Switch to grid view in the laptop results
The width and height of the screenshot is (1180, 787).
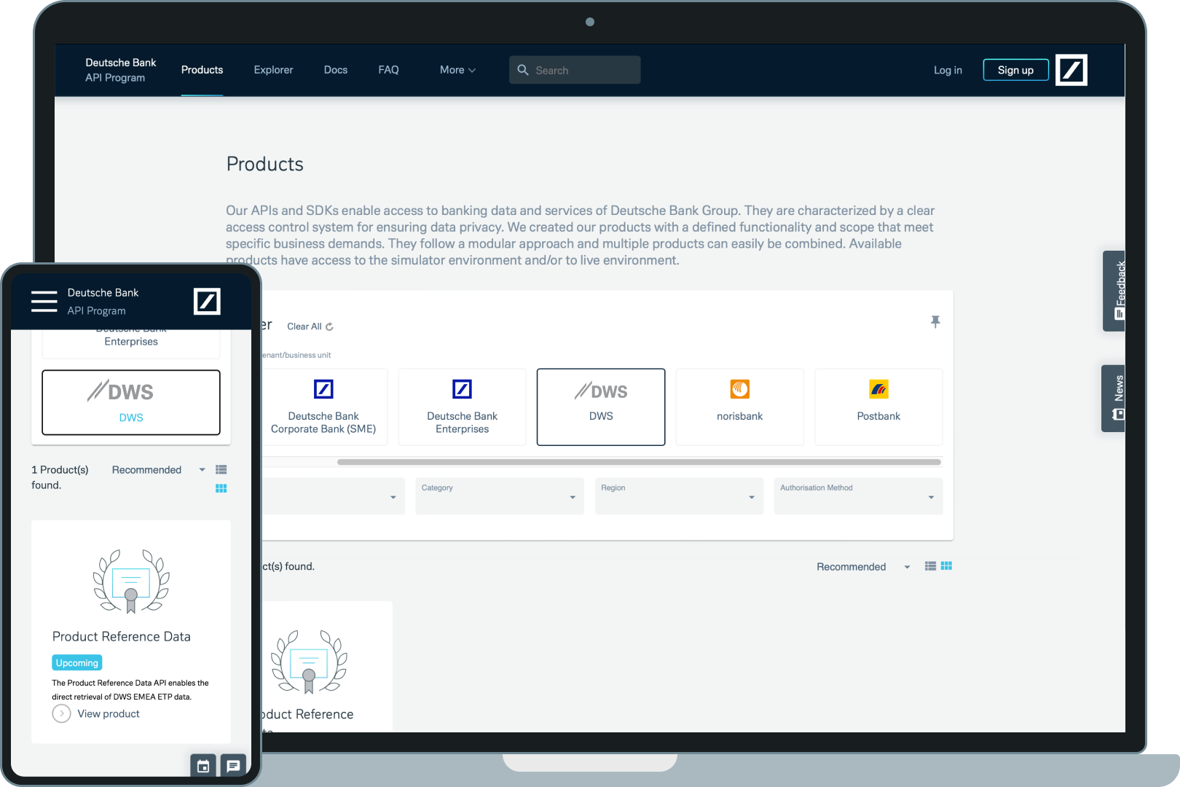coord(946,566)
